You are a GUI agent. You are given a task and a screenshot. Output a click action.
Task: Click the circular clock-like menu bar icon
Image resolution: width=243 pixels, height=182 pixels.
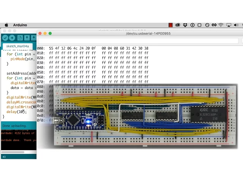coord(207,25)
